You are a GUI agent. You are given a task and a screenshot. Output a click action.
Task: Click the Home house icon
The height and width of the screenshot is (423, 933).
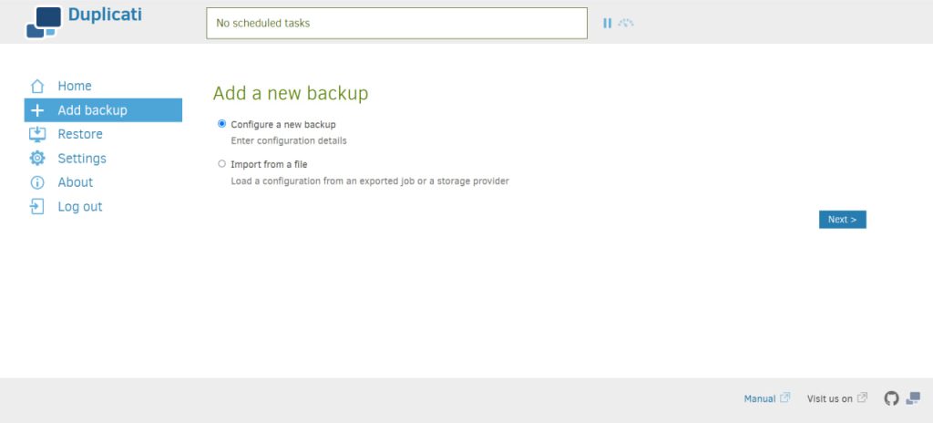[37, 86]
